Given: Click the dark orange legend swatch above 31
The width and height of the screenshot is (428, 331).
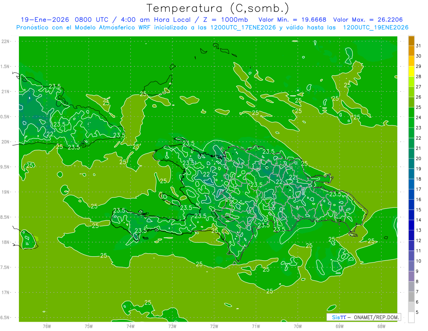Looking at the screenshot, I should pos(411,41).
